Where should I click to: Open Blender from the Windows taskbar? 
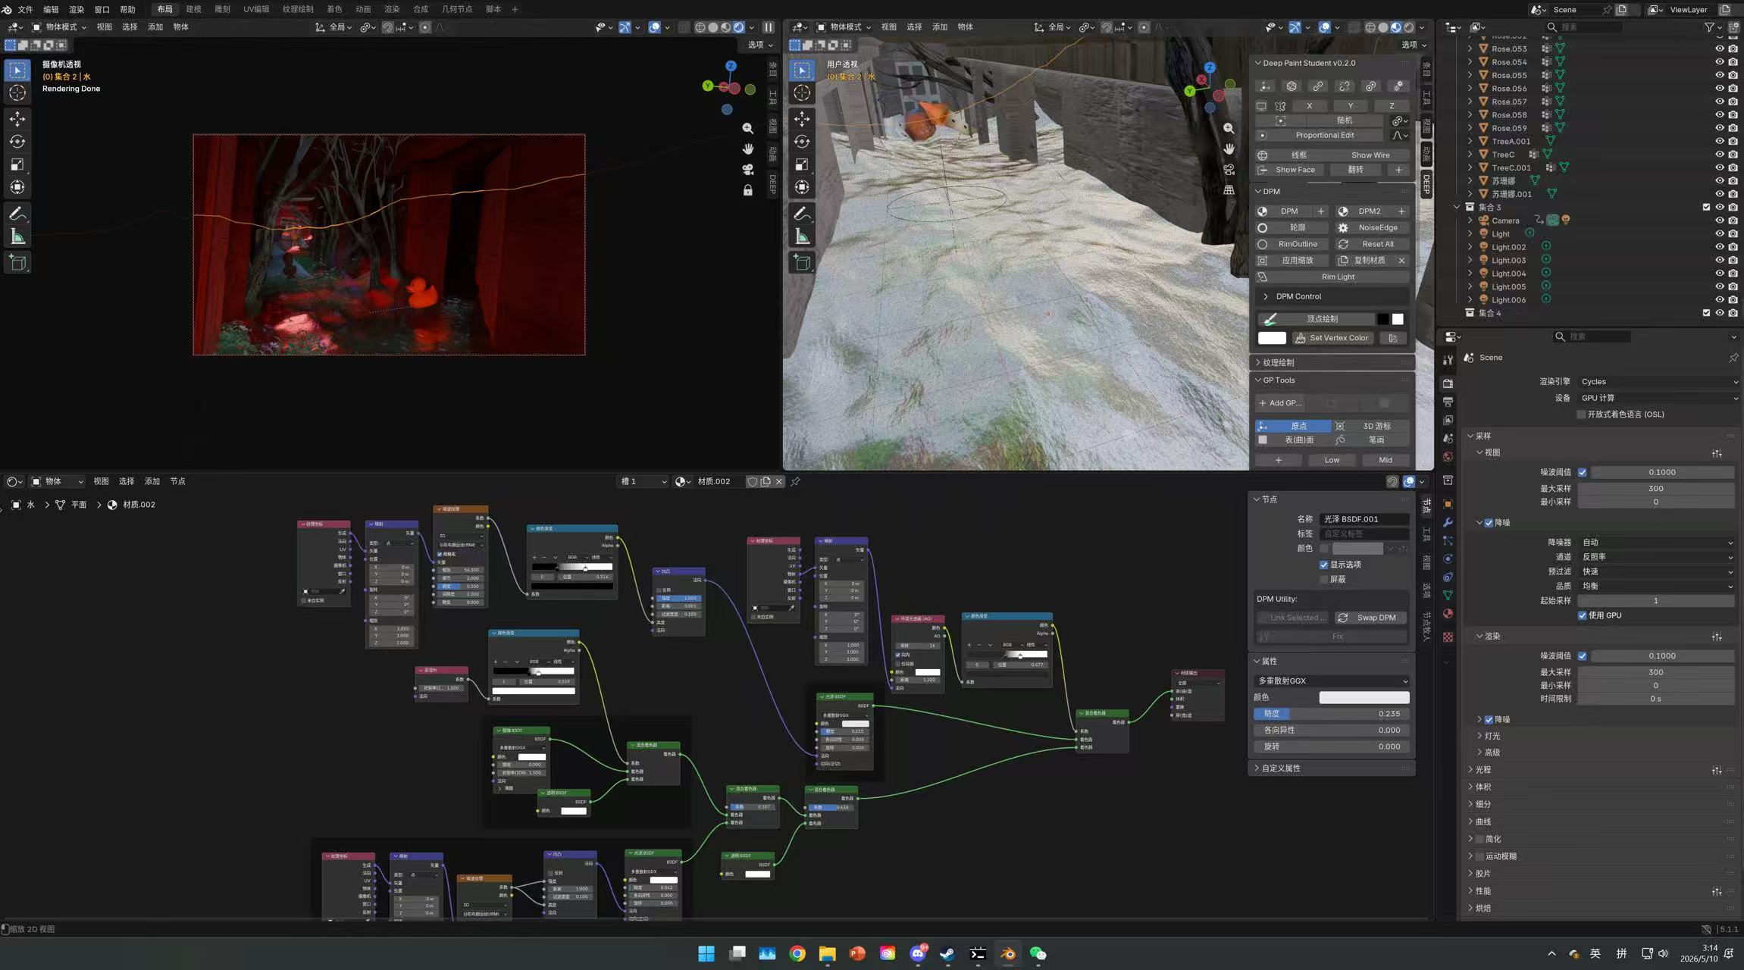[x=1008, y=953]
